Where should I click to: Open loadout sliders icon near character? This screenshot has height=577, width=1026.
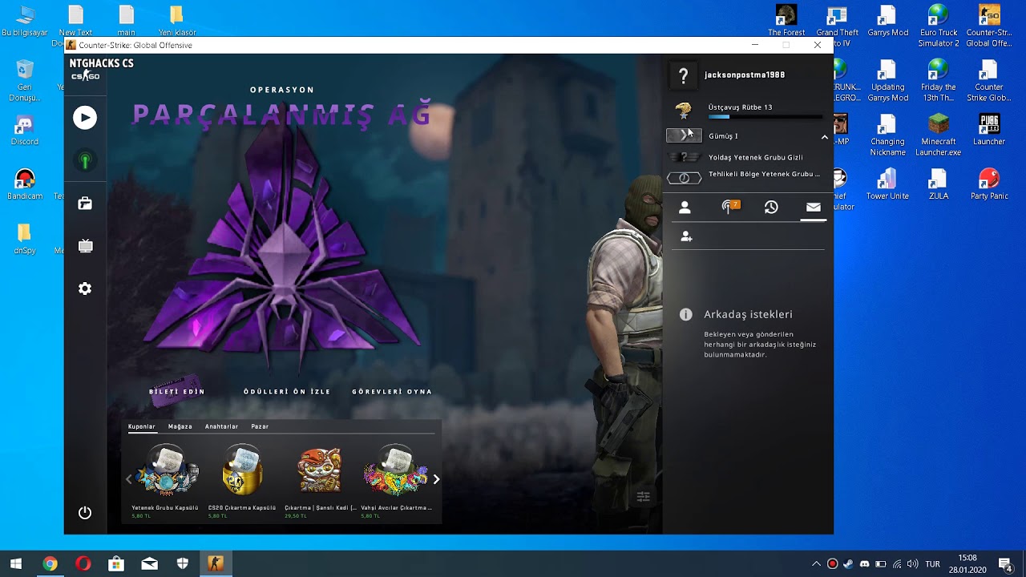(x=643, y=497)
